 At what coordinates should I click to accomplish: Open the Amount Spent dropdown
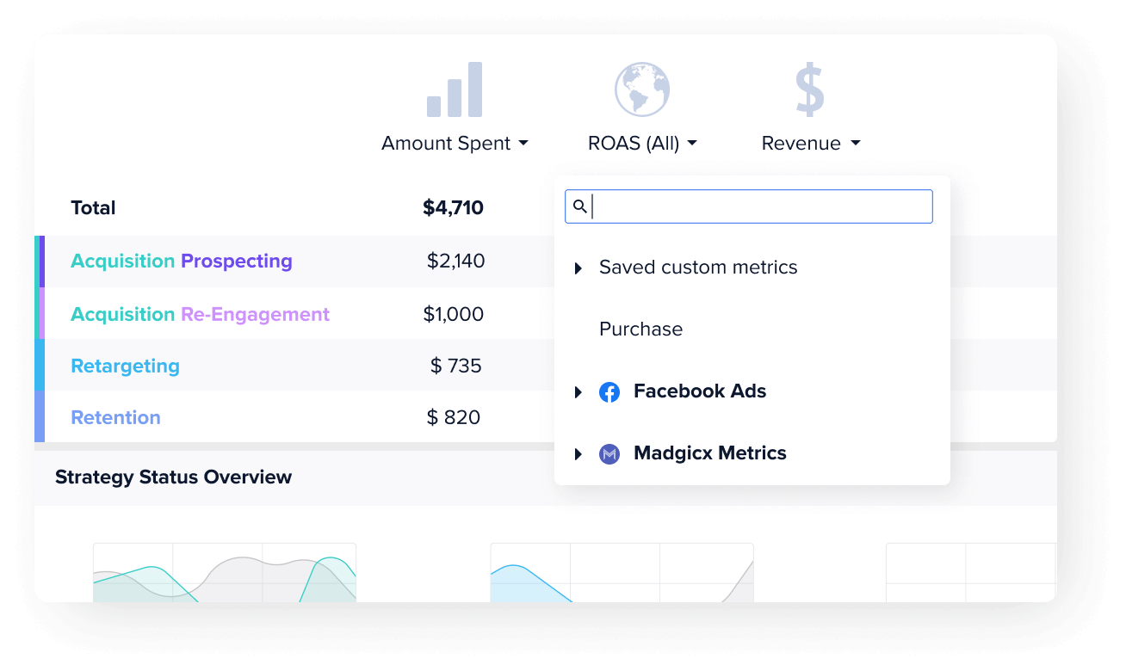coord(455,144)
